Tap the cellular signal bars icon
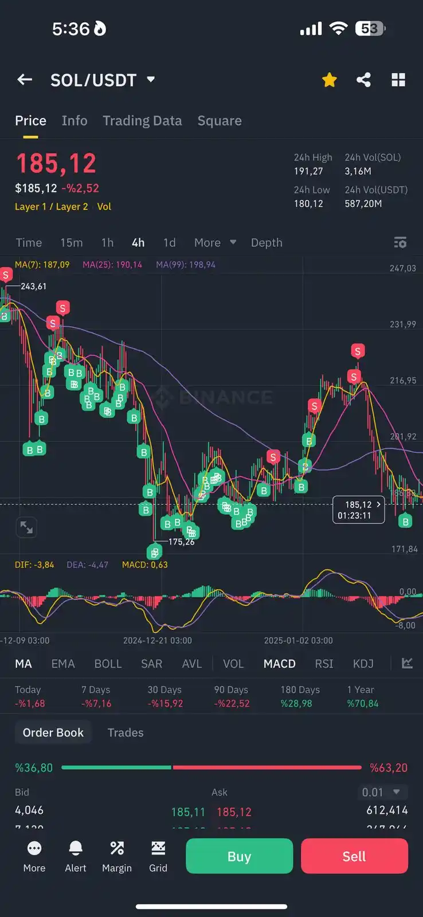This screenshot has height=917, width=423. tap(311, 29)
